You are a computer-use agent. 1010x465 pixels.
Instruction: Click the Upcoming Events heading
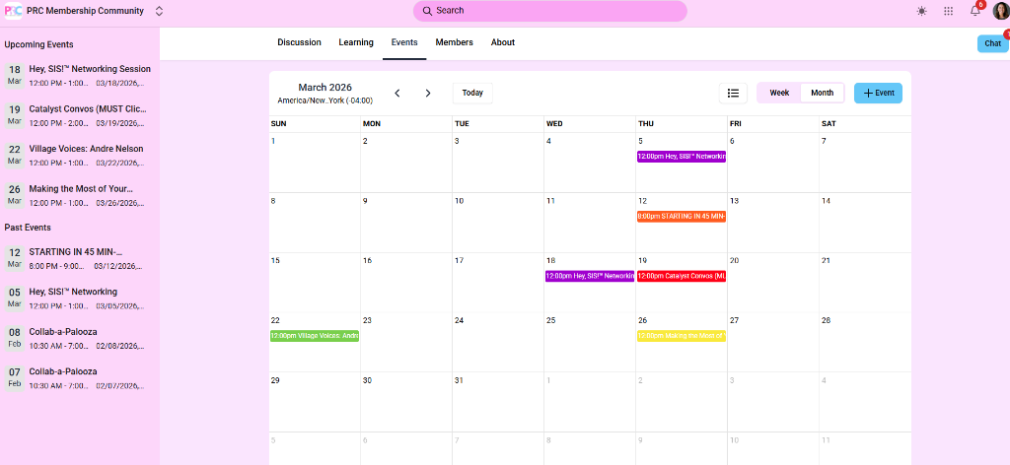38,44
